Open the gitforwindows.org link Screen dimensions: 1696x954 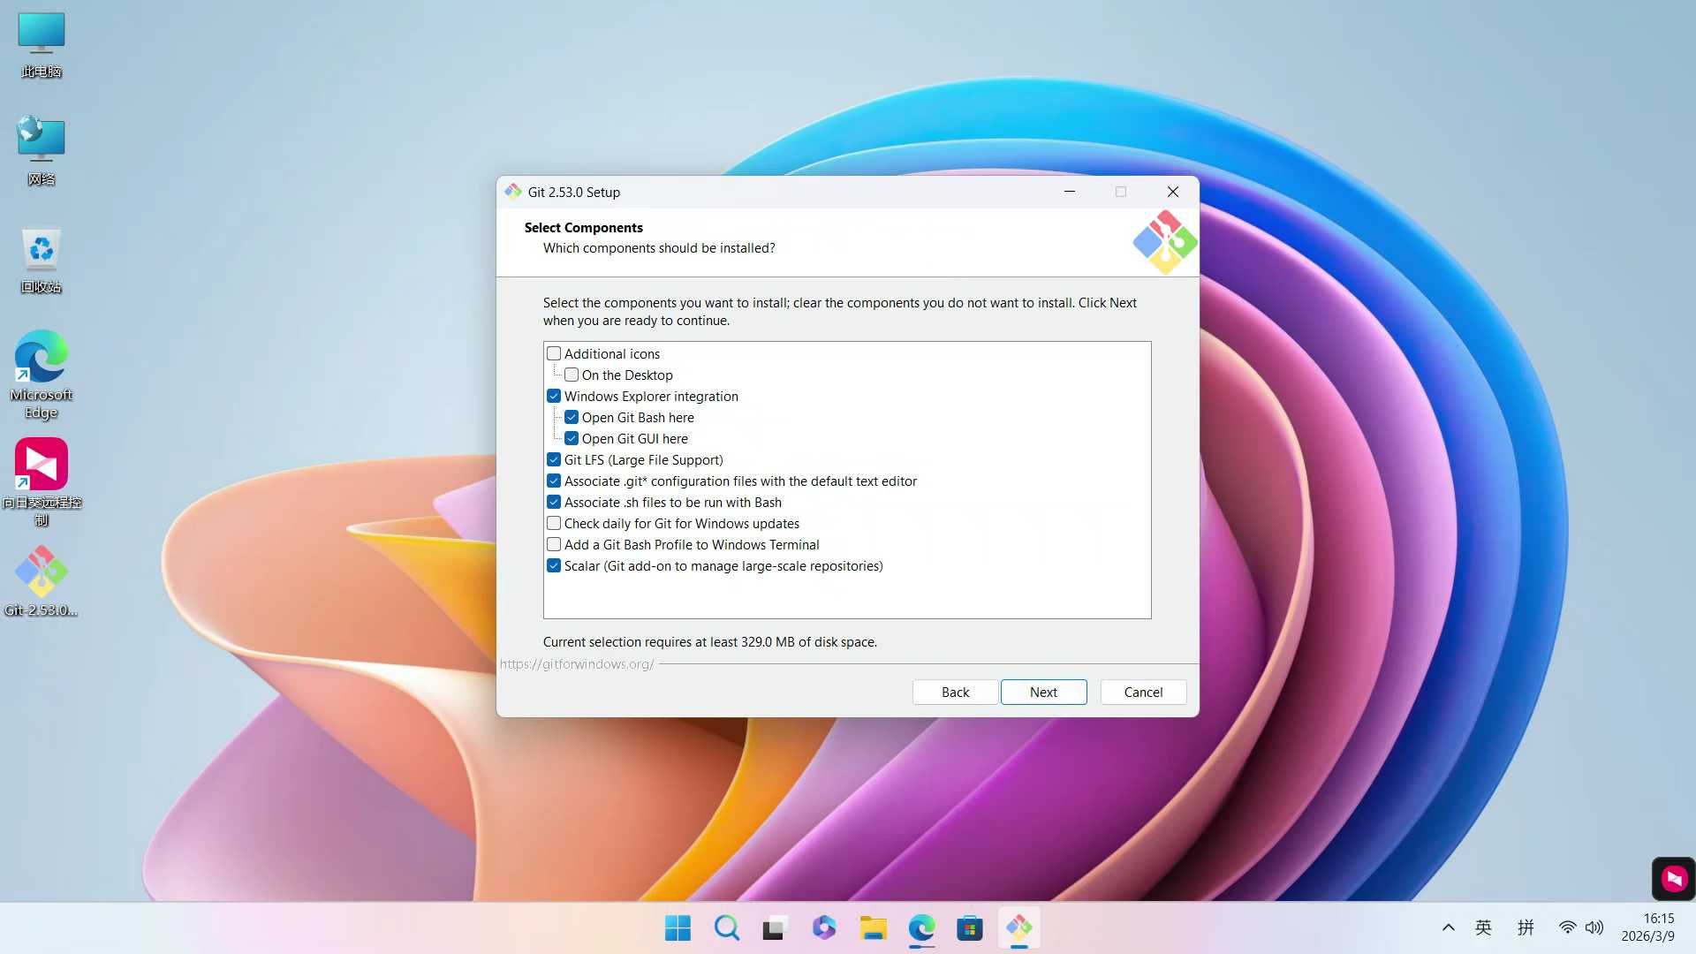[577, 664]
